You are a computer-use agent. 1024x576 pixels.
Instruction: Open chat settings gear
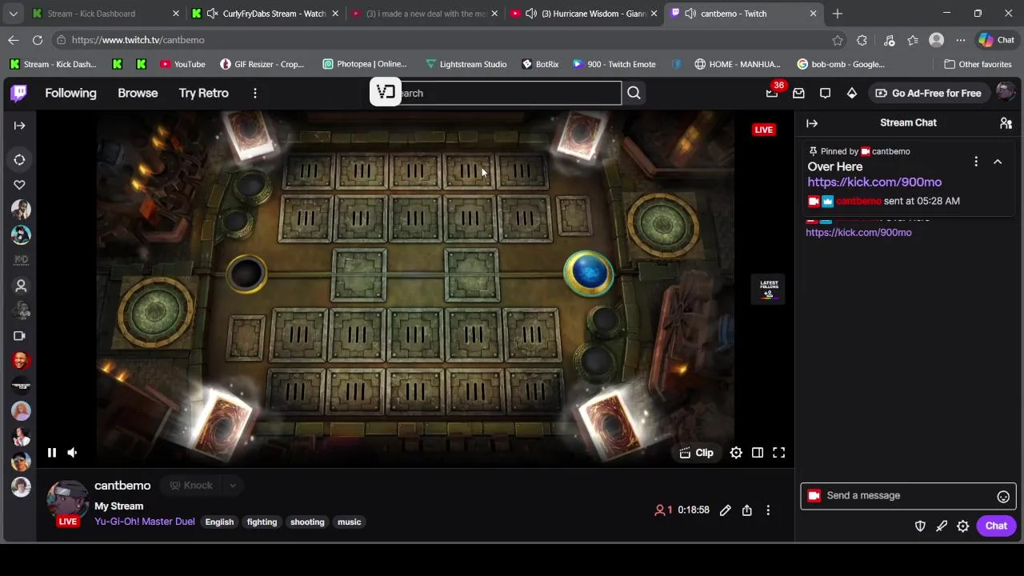click(963, 526)
